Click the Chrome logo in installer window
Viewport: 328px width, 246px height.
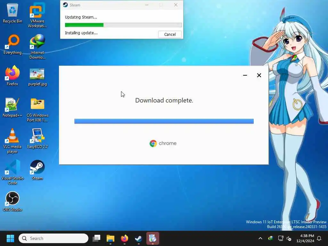(x=153, y=143)
